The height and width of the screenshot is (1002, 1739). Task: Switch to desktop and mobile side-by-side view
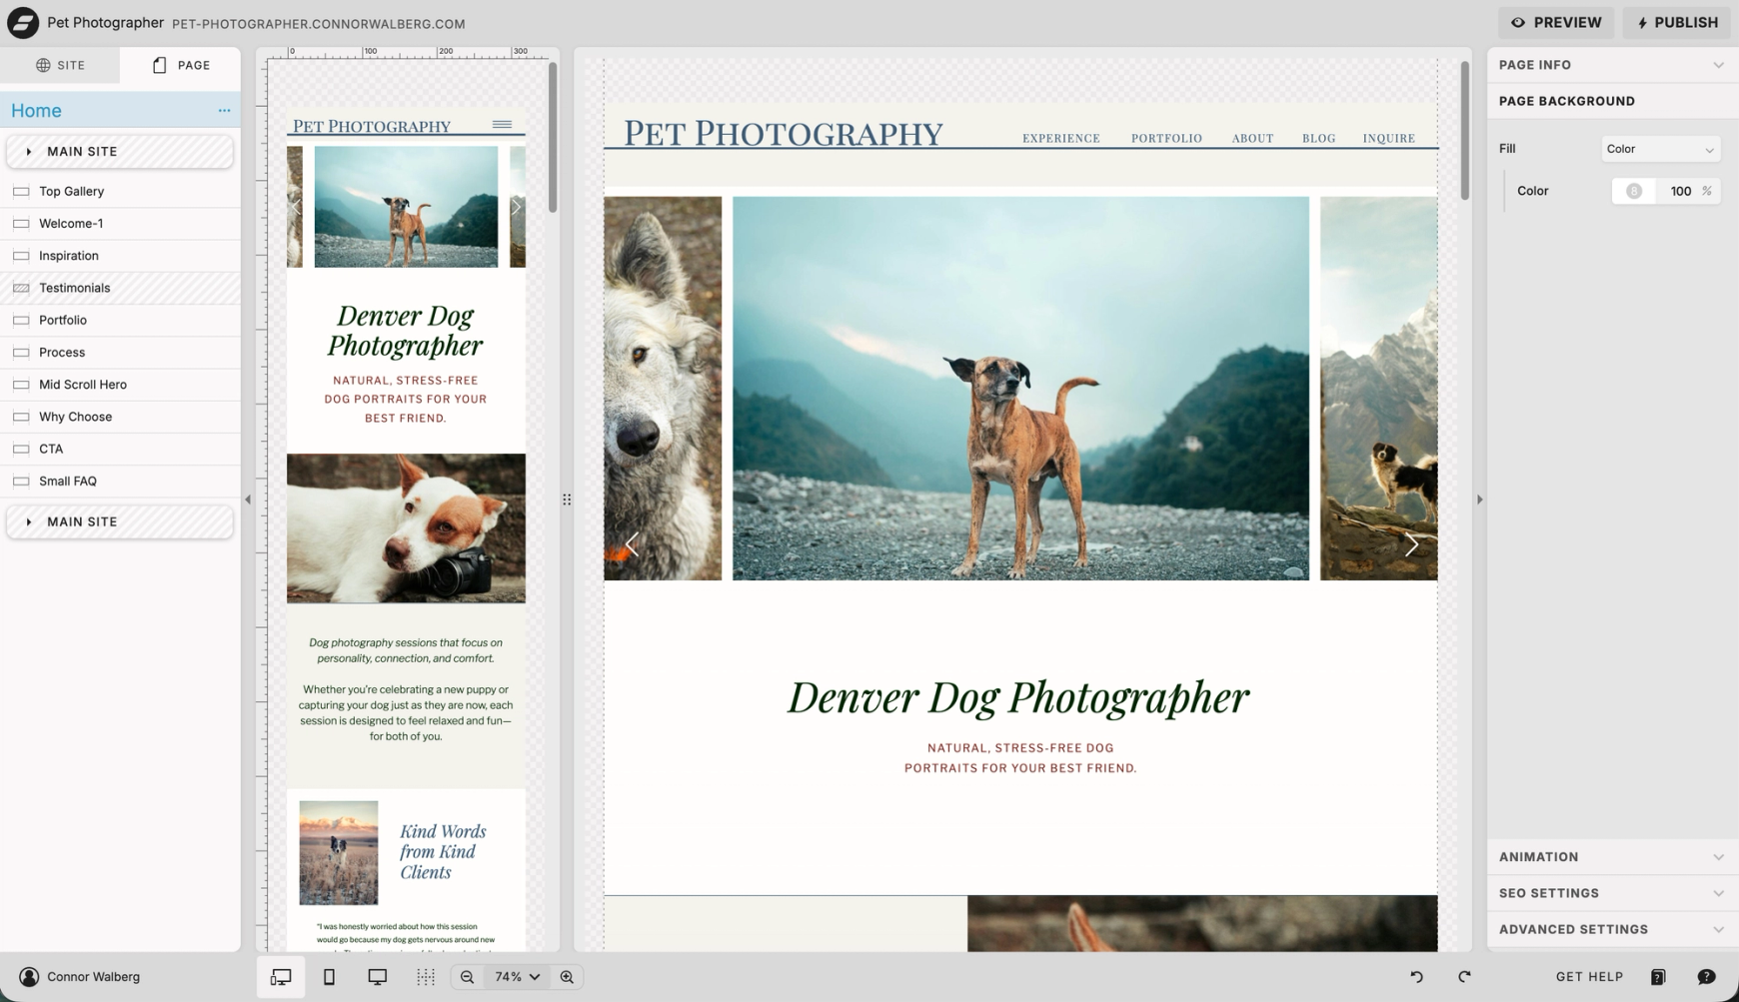click(281, 977)
